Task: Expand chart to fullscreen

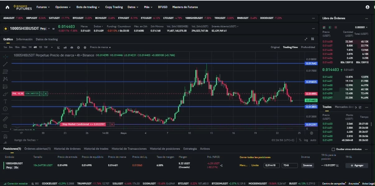Action: [306, 39]
